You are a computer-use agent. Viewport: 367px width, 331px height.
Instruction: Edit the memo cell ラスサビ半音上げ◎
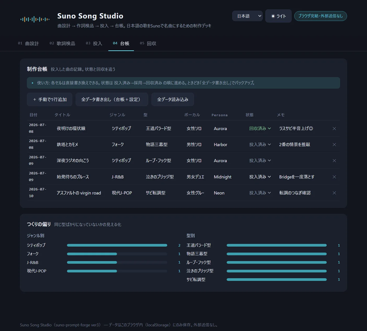click(302, 128)
